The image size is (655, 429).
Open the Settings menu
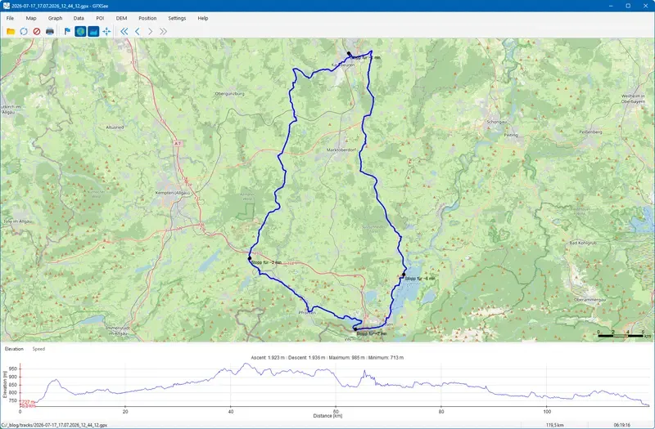[177, 18]
